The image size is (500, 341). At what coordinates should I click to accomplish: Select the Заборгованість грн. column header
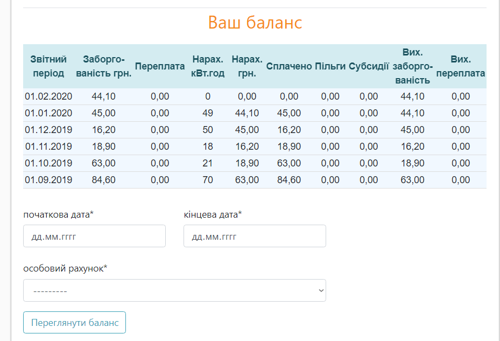104,66
